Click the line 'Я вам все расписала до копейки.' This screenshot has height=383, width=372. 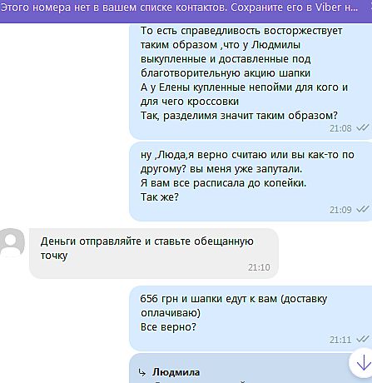(x=223, y=183)
